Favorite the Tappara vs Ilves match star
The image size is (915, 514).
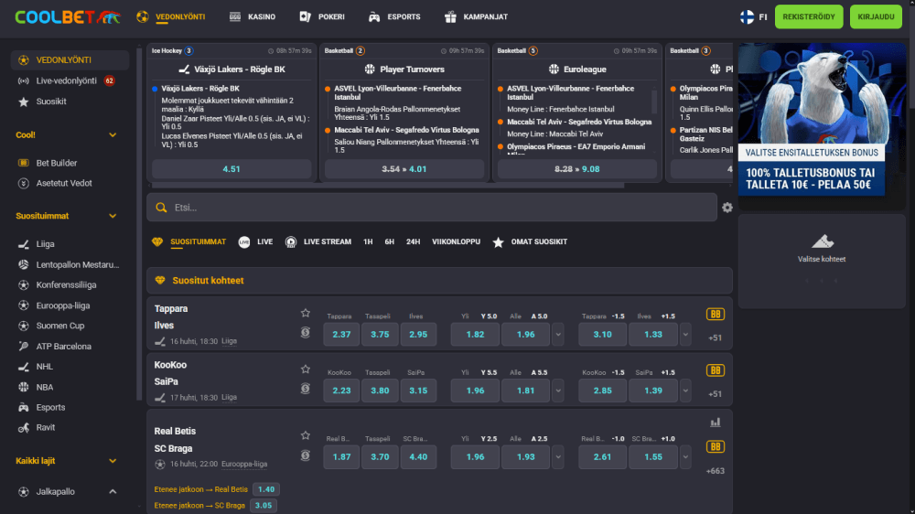click(x=306, y=313)
